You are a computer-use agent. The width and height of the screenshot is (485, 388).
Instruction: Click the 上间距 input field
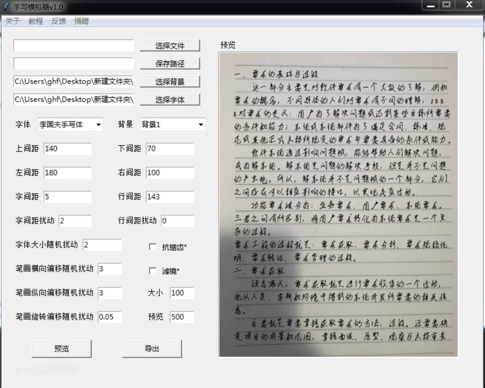coord(67,149)
